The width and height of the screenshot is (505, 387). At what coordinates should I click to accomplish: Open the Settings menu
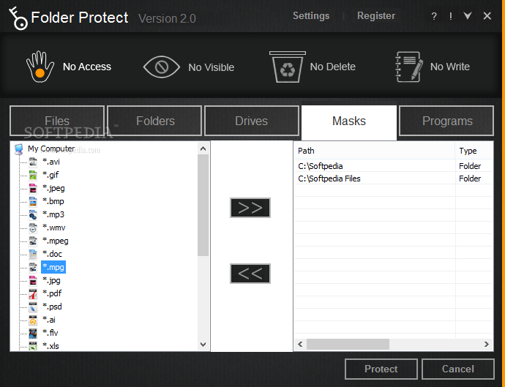tap(311, 16)
